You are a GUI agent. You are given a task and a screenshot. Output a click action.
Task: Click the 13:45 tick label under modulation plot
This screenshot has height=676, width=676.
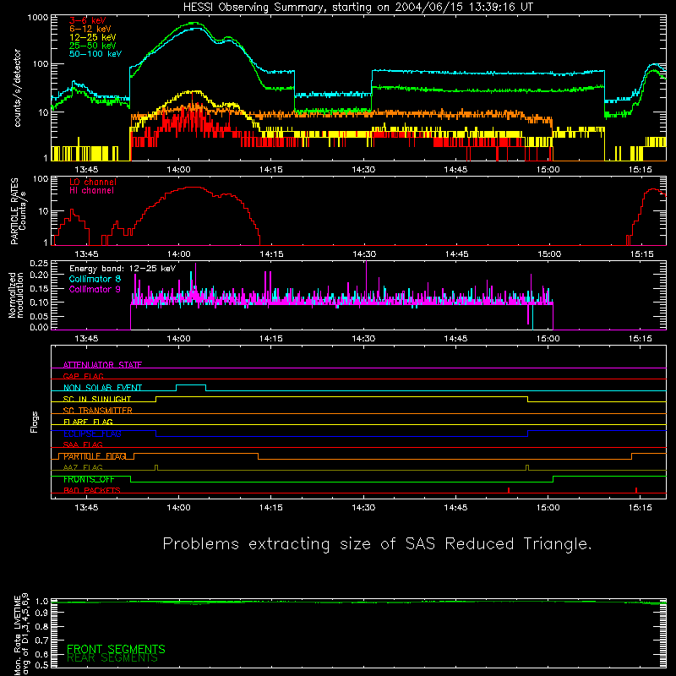tap(86, 339)
